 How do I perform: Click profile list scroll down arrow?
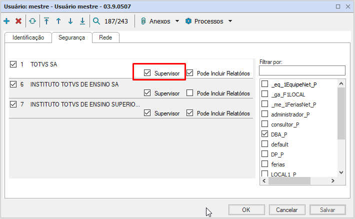341,172
